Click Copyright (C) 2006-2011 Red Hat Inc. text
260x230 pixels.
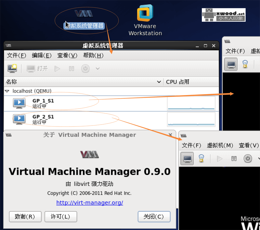click(x=89, y=193)
